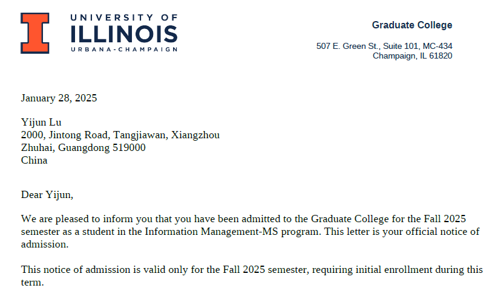498x294 pixels.
Task: Click the word "admission." ending the first paragraph
Action: (x=45, y=244)
